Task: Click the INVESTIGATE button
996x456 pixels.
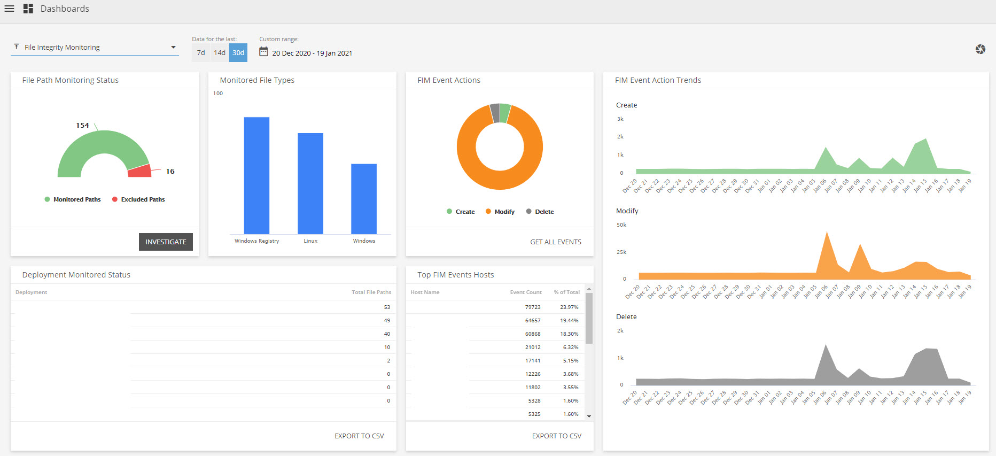Action: pos(166,242)
